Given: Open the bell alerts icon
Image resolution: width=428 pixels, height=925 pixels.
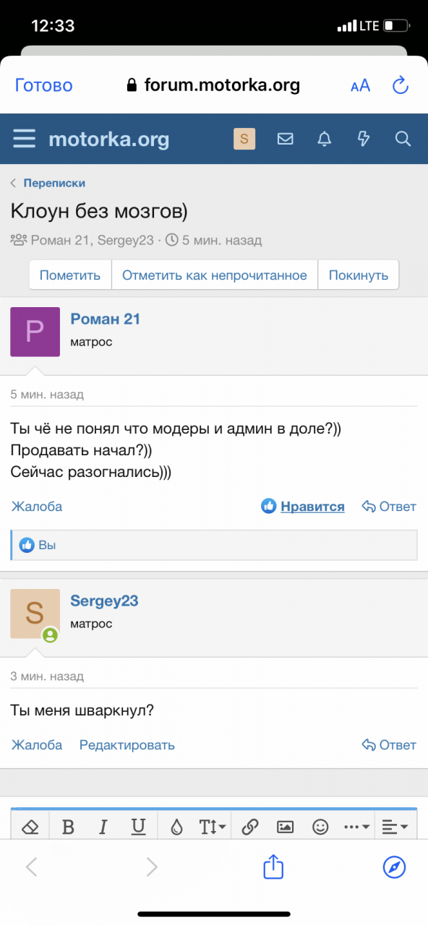Looking at the screenshot, I should click(325, 139).
